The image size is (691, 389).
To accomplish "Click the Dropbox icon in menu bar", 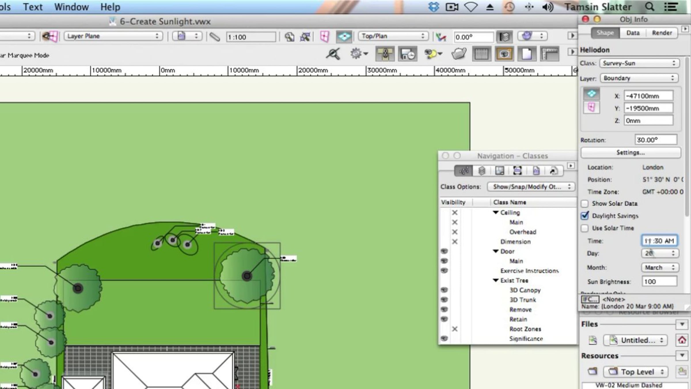I will tap(434, 7).
